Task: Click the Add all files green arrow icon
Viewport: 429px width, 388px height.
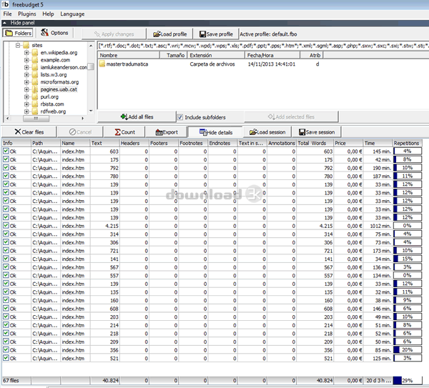Action: click(x=124, y=116)
